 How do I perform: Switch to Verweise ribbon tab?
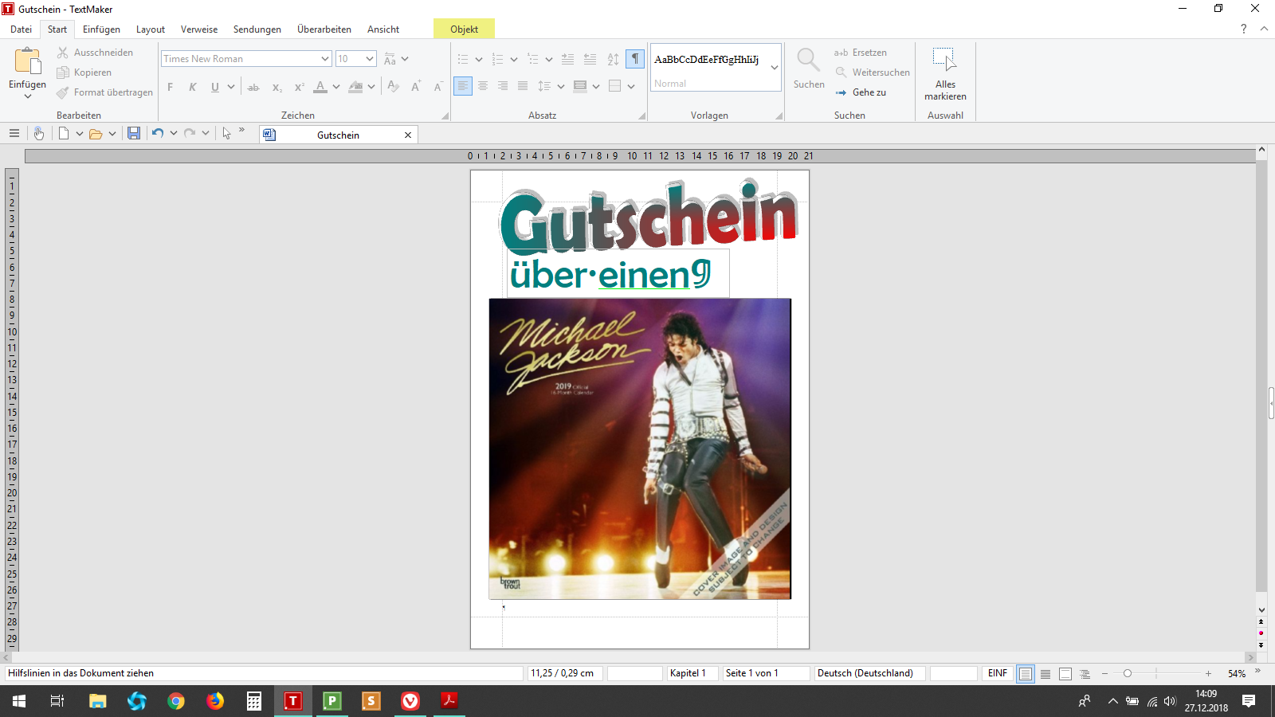pos(199,29)
